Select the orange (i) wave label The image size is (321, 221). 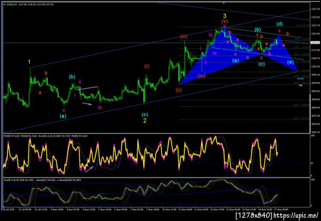click(x=147, y=66)
